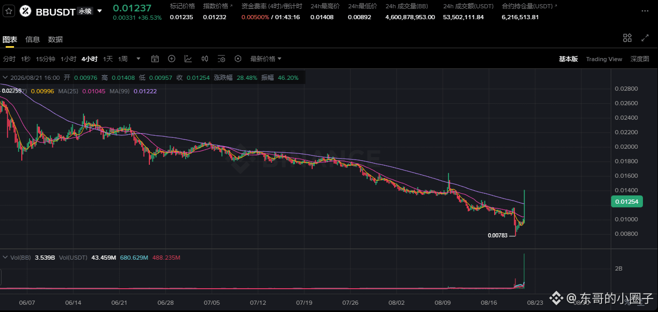The image size is (658, 312).
Task: Click the Vol(BB) volume indicator label
Action: point(22,258)
